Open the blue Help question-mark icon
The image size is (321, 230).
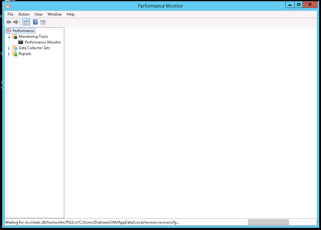click(x=36, y=22)
